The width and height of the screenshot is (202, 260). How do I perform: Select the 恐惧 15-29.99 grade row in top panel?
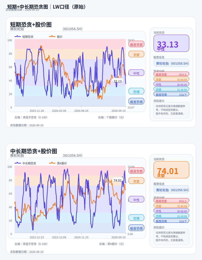point(171,89)
